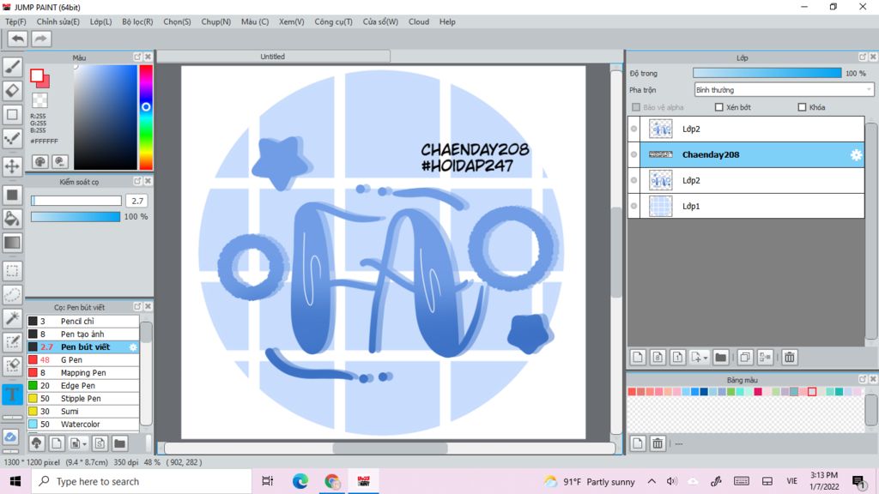Screen dimensions: 879x494
Task: Select the paint Bucket tool
Action: pyautogui.click(x=12, y=219)
